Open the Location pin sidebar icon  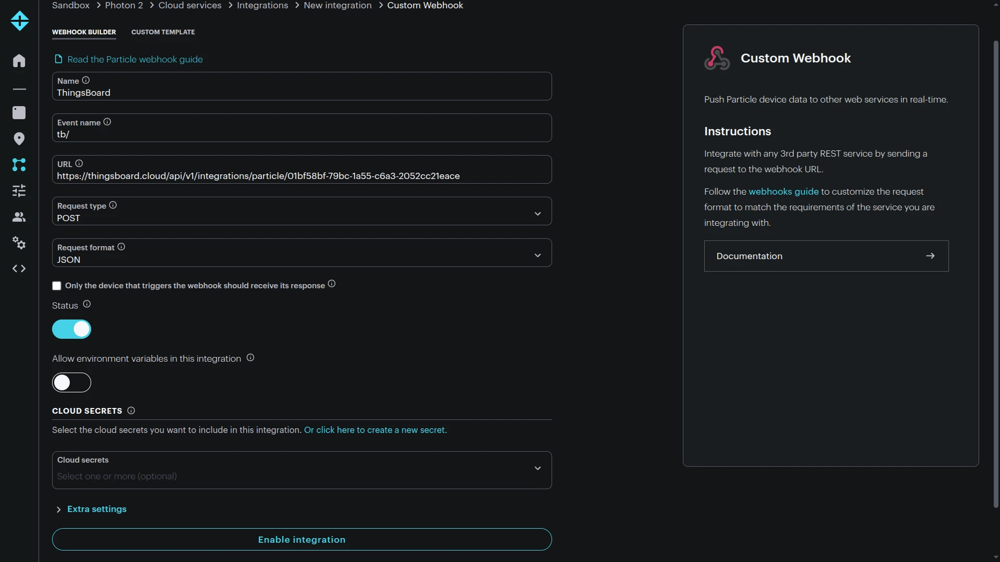tap(19, 138)
